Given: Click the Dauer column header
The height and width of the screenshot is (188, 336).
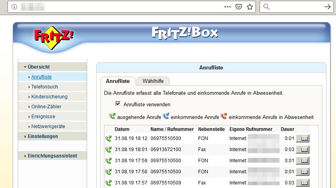Looking at the screenshot, I should point(288,129).
